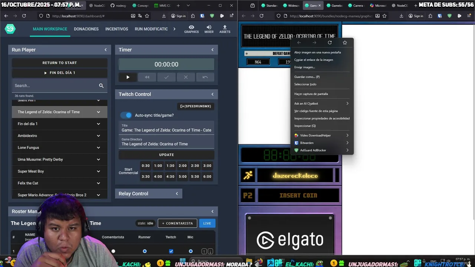
Task: Select Mic radio for row 1
Action: point(191,251)
